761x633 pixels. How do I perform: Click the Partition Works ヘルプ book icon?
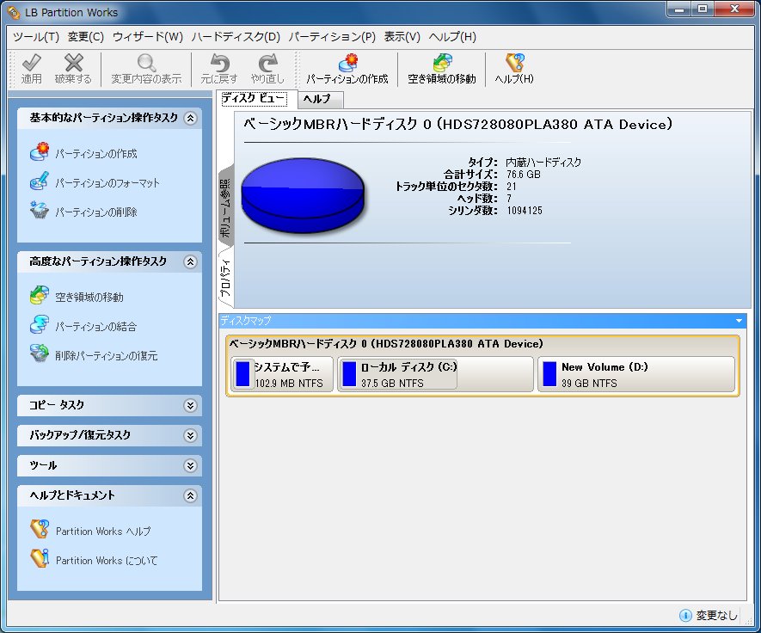[40, 529]
